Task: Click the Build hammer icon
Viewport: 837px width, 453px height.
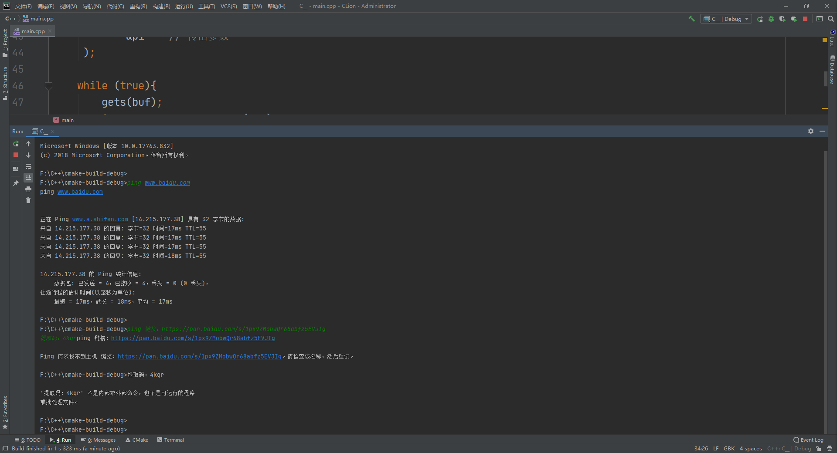Action: (691, 19)
